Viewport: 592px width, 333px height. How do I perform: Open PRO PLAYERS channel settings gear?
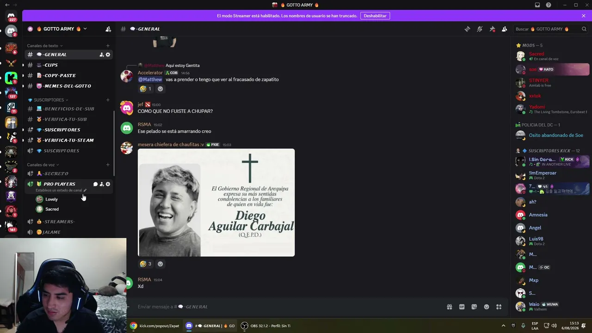point(108,184)
